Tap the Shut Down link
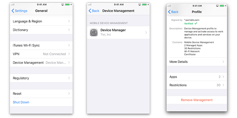 (21, 102)
